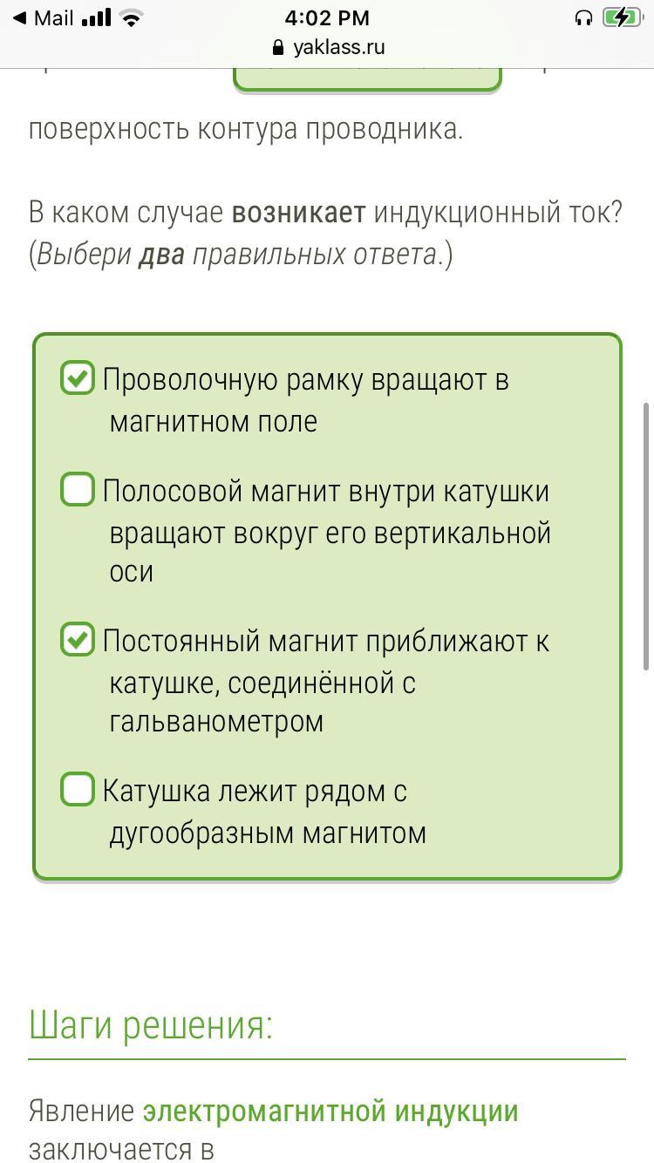Tap the Back to Mail arrow
This screenshot has width=654, height=1163.
click(x=19, y=18)
